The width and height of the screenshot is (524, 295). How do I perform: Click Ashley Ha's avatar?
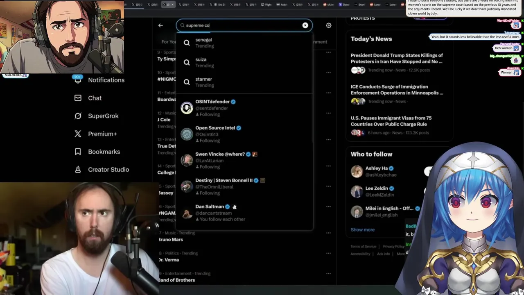click(357, 171)
